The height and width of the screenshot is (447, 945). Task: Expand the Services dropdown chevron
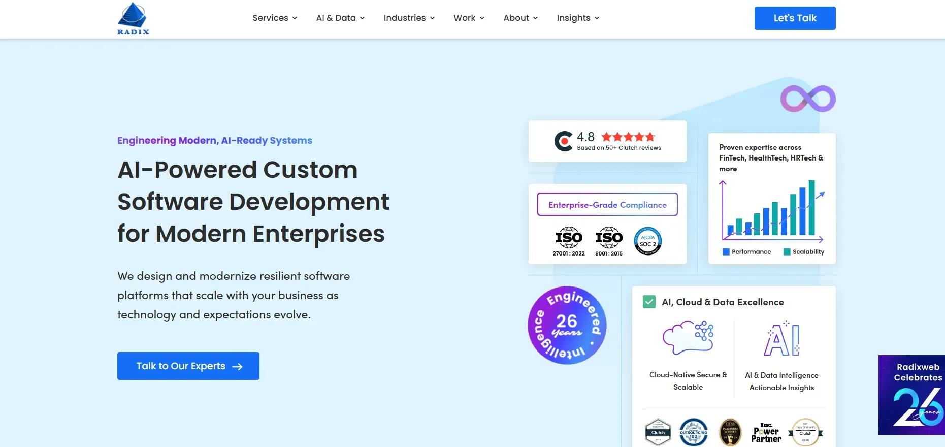(295, 18)
